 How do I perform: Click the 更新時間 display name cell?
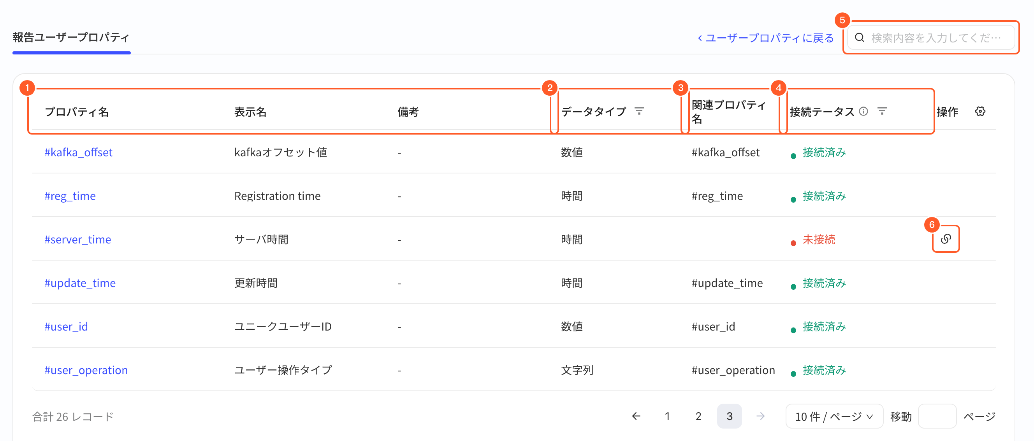coord(256,283)
